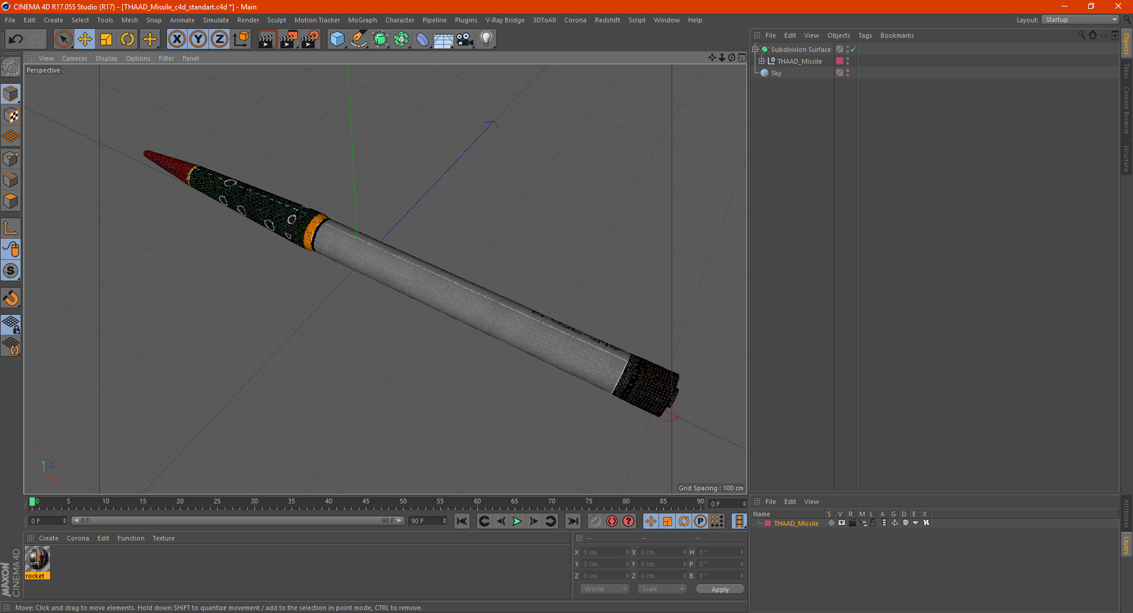Toggle record active objects keyframe button
This screenshot has width=1133, height=613.
click(595, 521)
